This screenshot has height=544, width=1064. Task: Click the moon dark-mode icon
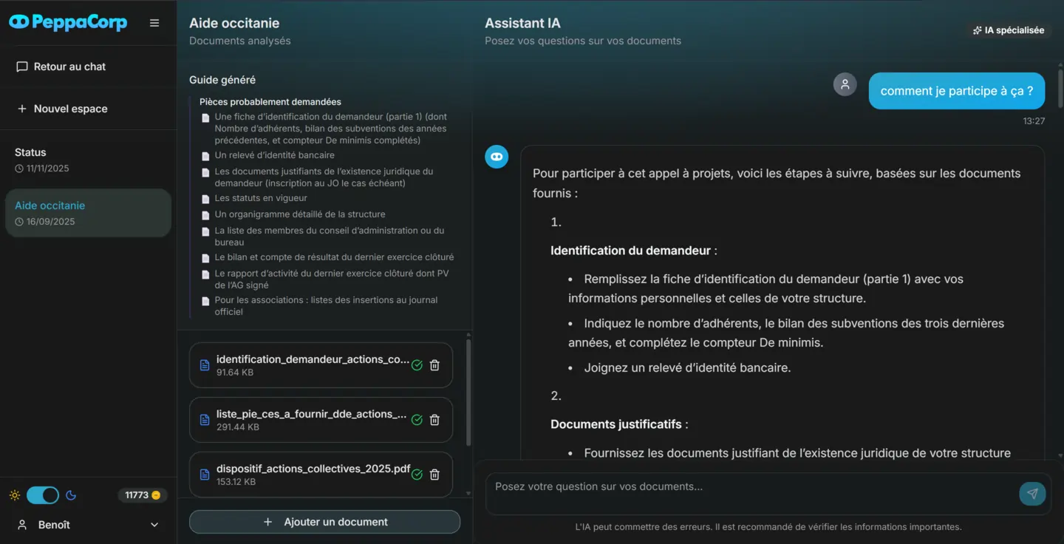point(72,495)
